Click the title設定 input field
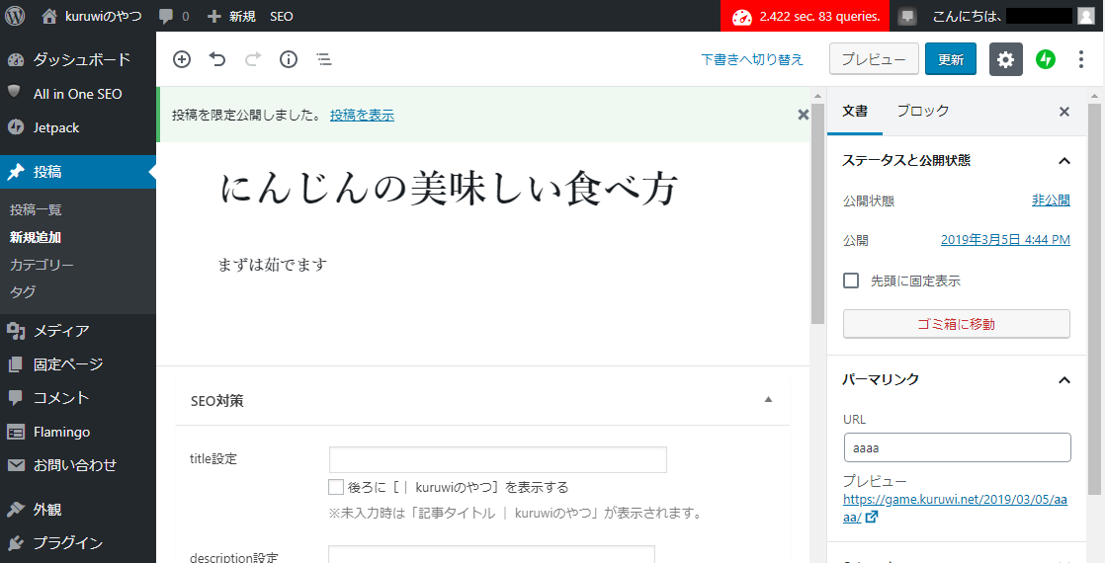The width and height of the screenshot is (1105, 563). (x=497, y=459)
